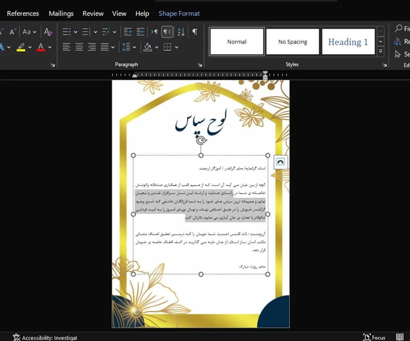The width and height of the screenshot is (410, 341).
Task: Clear all formatting with eraser icon
Action: (48, 32)
